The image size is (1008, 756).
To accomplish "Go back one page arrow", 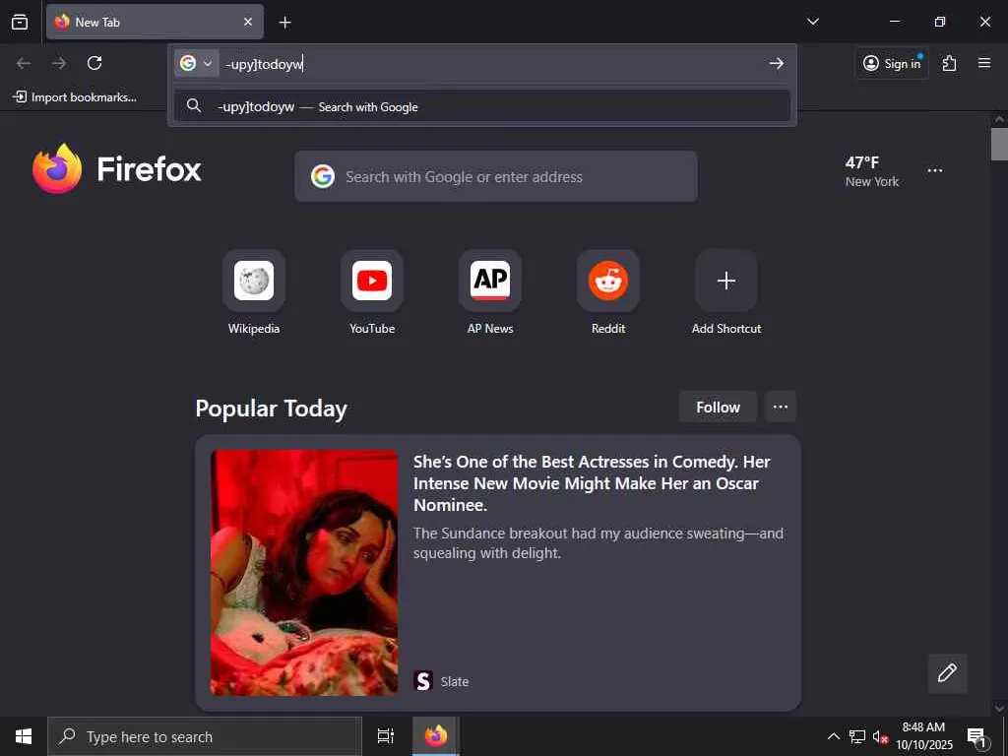I will tap(24, 63).
